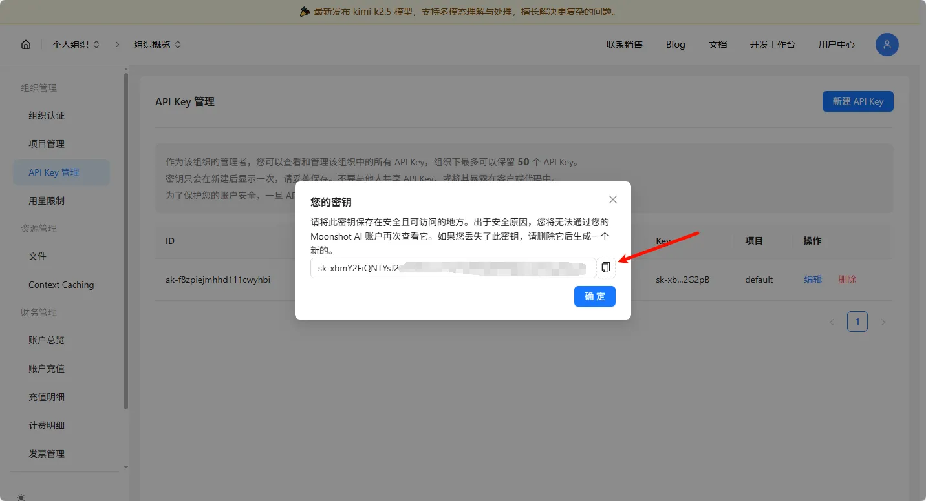The width and height of the screenshot is (926, 501).
Task: Open the user avatar icon menu
Action: [887, 45]
